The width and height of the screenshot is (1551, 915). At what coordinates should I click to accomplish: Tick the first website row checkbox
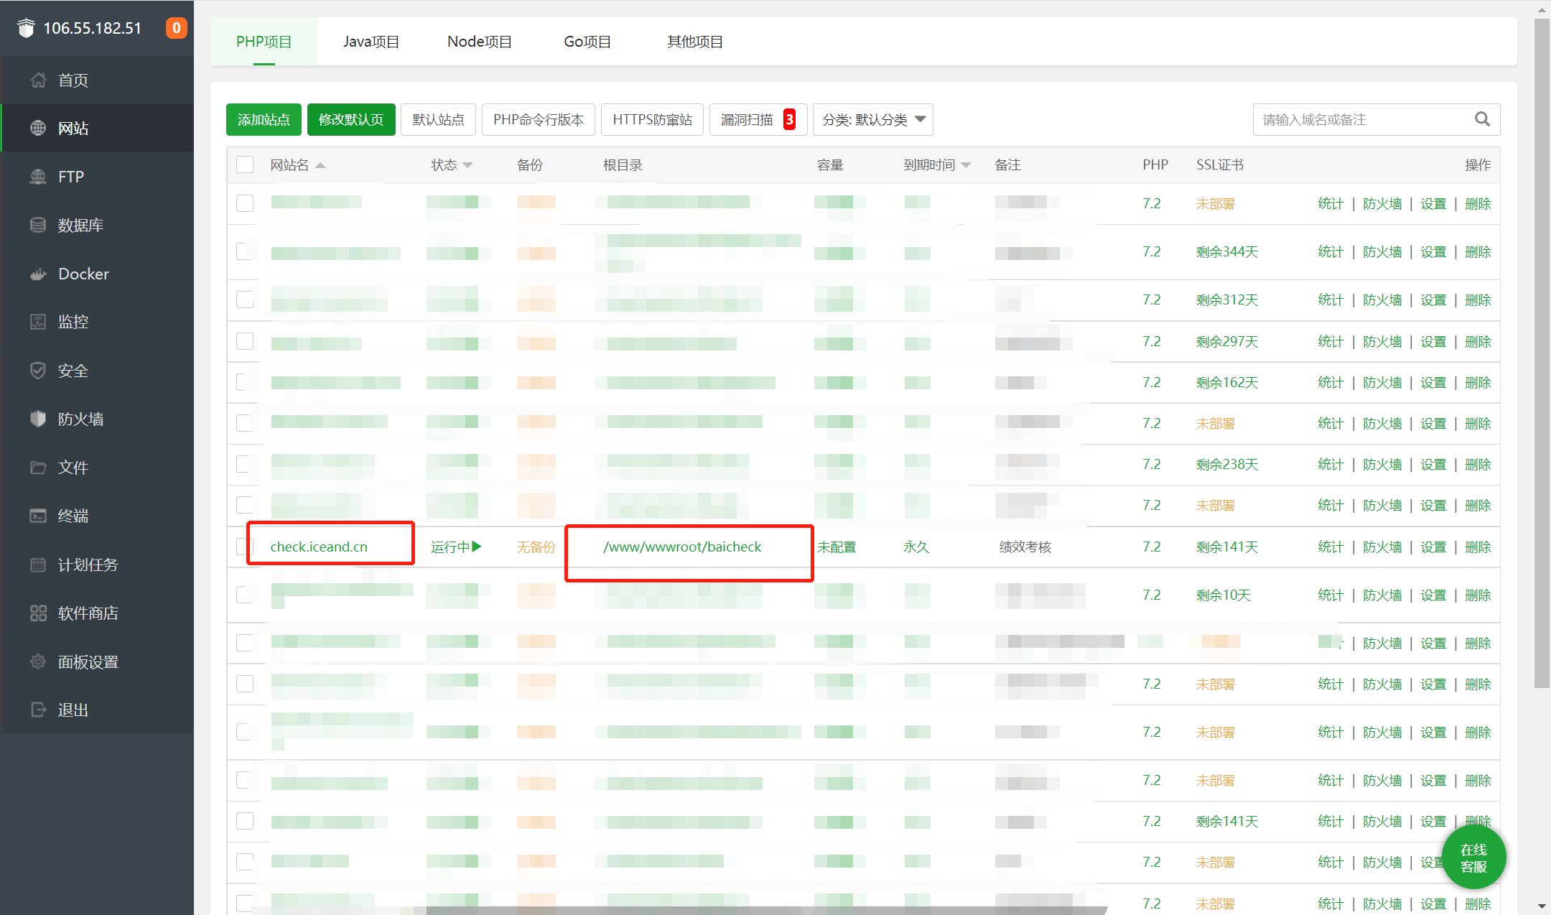[x=245, y=203]
